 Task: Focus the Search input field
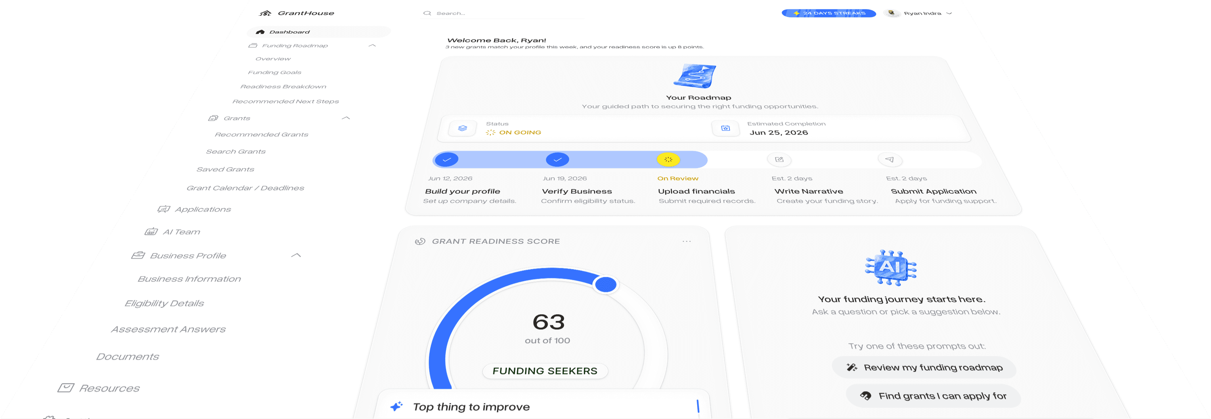(503, 13)
